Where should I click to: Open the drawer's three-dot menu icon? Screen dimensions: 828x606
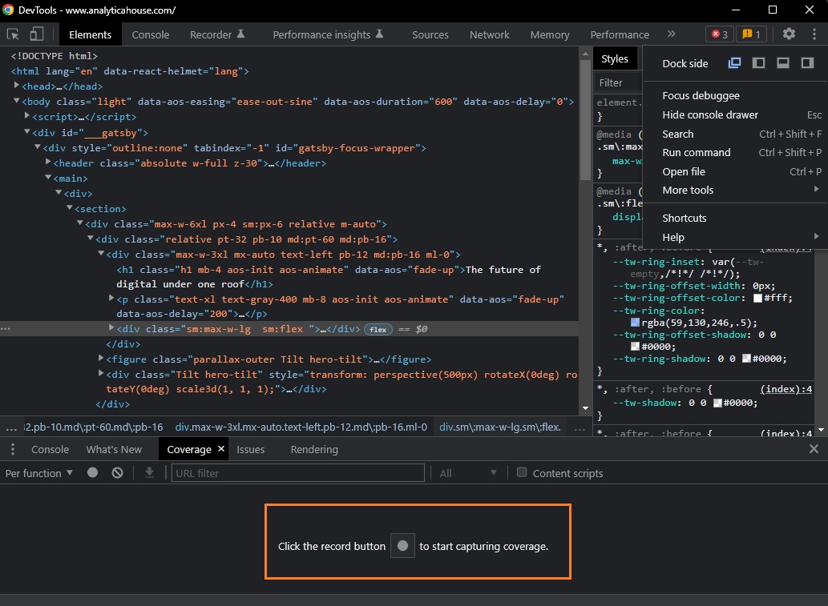pos(13,449)
